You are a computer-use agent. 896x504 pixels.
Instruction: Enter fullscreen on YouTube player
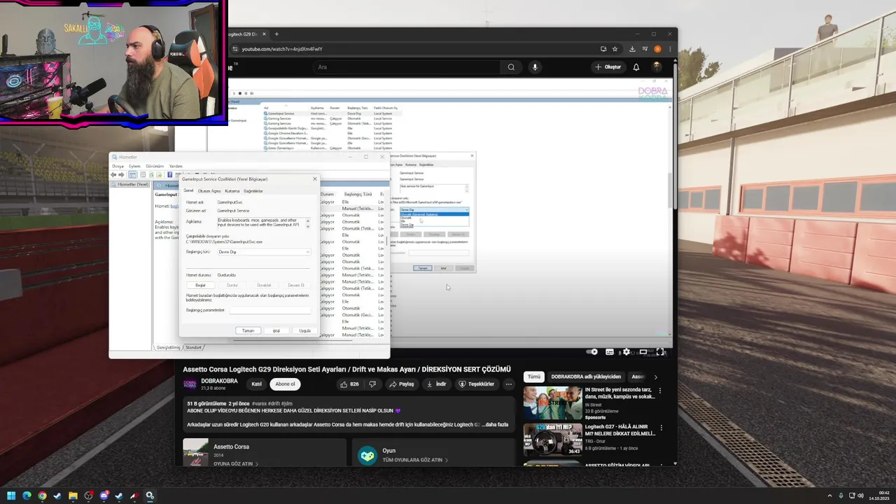[660, 352]
